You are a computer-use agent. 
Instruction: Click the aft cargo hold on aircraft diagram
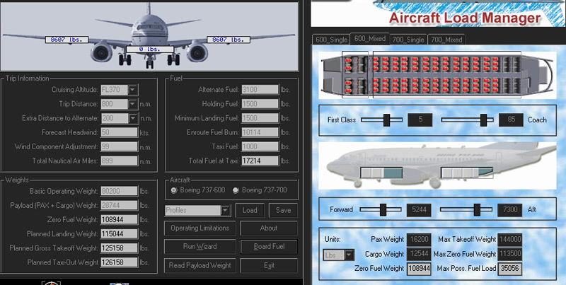(463, 173)
